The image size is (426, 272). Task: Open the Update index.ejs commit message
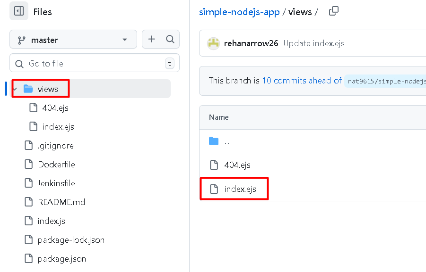314,43
